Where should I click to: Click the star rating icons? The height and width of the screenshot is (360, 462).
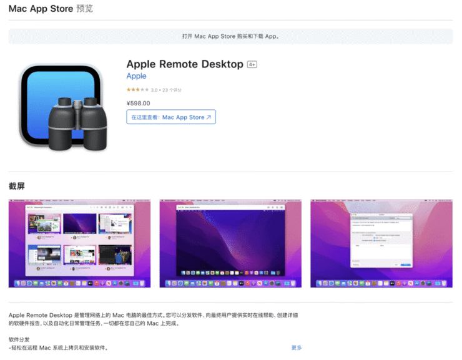137,89
